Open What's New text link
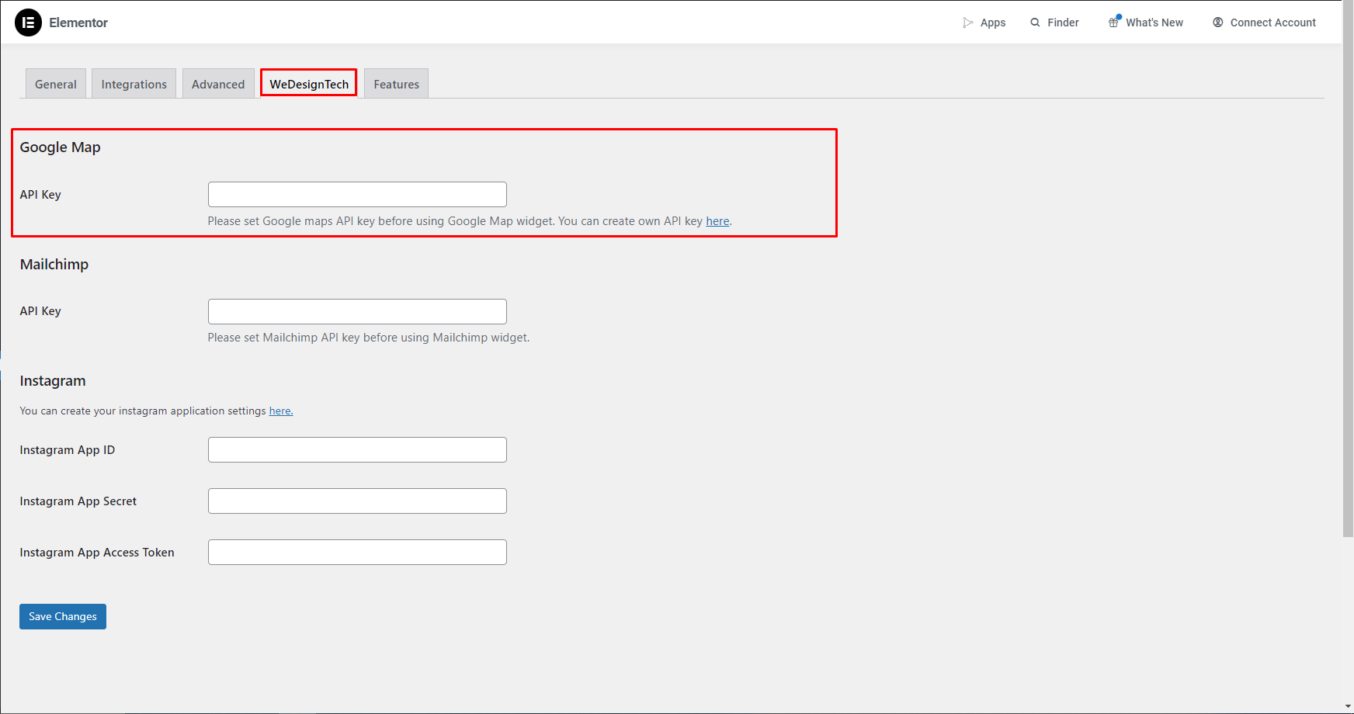This screenshot has width=1354, height=714. pyautogui.click(x=1154, y=23)
